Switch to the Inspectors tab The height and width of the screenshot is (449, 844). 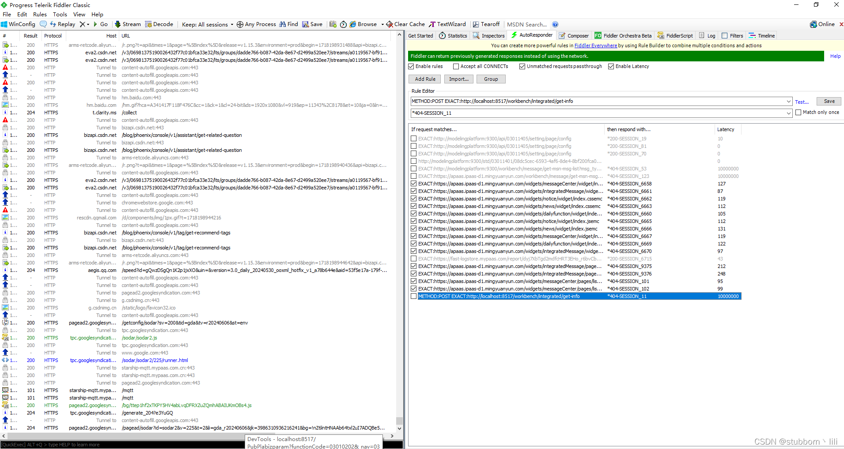coord(488,36)
